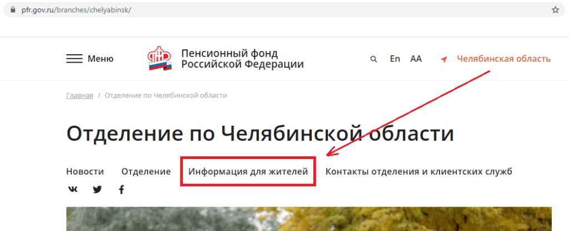
Task: Toggle AA accessibility font version
Action: [416, 59]
